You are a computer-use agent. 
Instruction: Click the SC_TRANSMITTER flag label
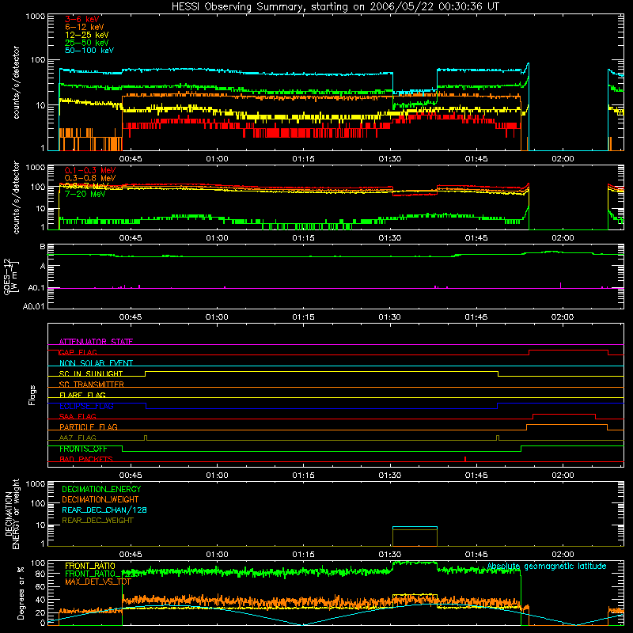[x=91, y=385]
